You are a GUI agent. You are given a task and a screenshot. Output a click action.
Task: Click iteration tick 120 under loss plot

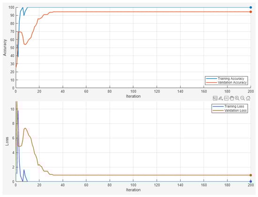pyautogui.click(x=157, y=185)
